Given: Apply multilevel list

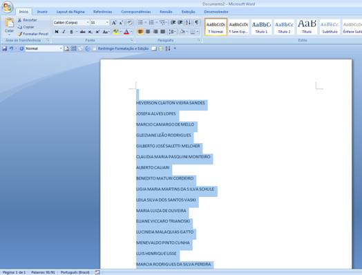Looking at the screenshot, I should pos(162,22).
